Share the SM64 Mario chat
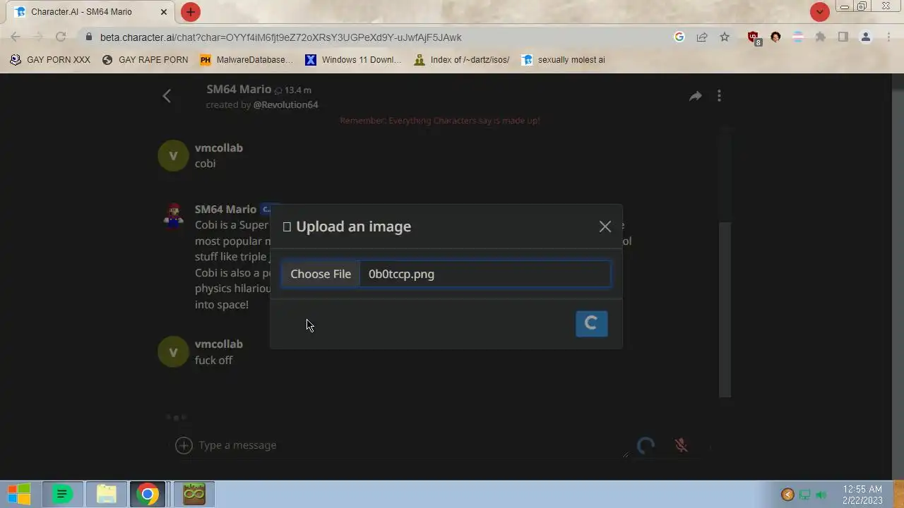The image size is (904, 508). coord(695,96)
